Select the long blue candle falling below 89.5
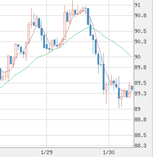The width and height of the screenshot is (155, 157). pyautogui.click(x=104, y=77)
